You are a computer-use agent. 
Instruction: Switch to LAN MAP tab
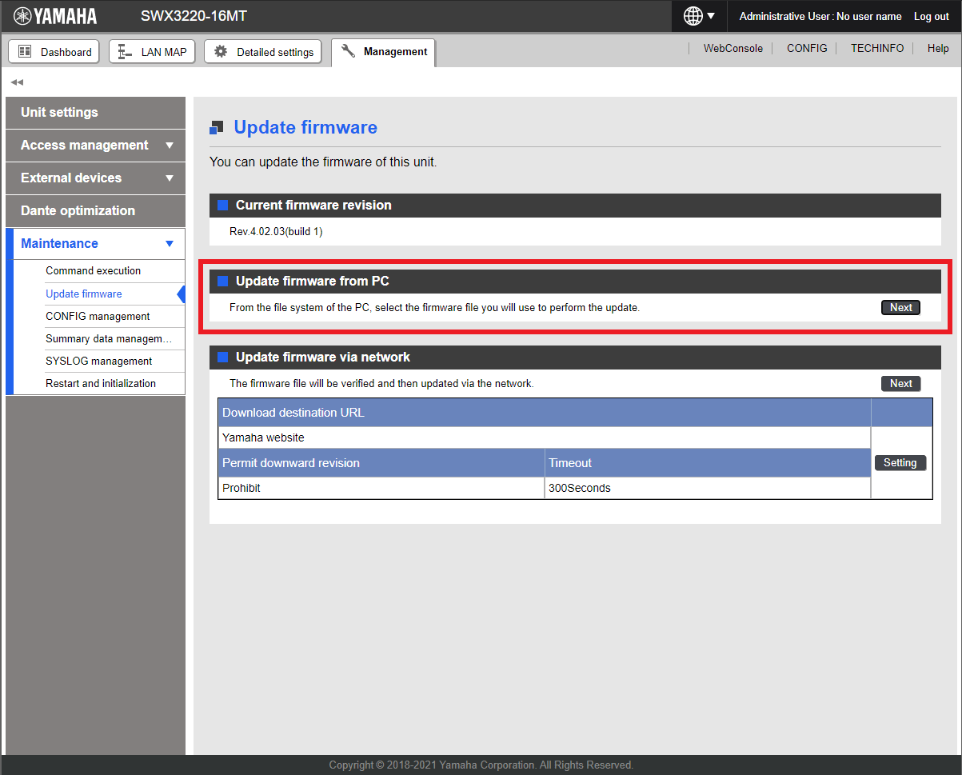coord(152,52)
